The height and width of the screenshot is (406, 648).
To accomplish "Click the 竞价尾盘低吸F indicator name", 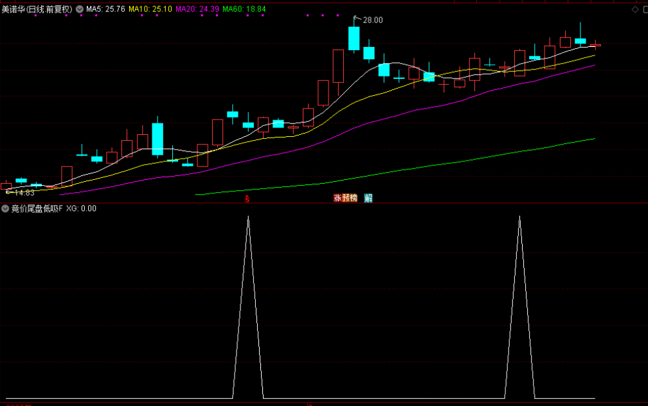I will [37, 209].
